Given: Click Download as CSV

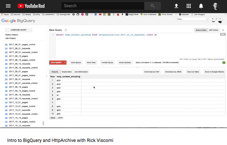Looking at the screenshot, I should coord(152,72).
